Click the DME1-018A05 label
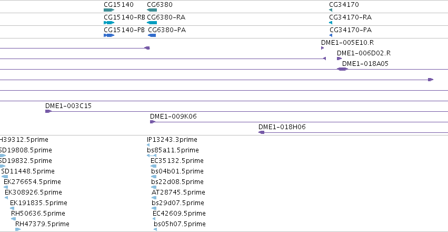The image size is (448, 232). [x=365, y=63]
